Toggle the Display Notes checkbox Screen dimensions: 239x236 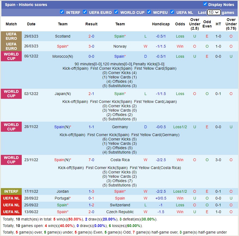click(x=205, y=4)
